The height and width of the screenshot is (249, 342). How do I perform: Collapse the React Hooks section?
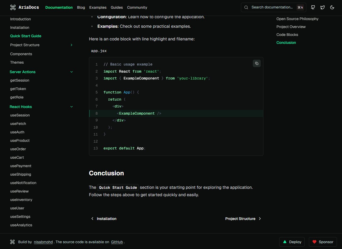pyautogui.click(x=71, y=107)
